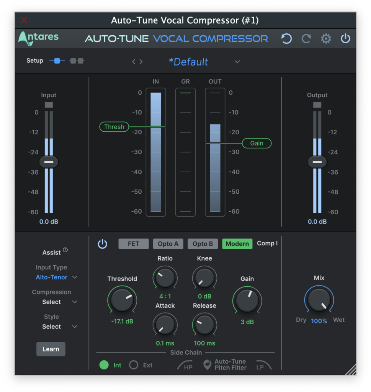Click the Wet label
Image resolution: width=371 pixels, height=392 pixels.
pos(339,320)
